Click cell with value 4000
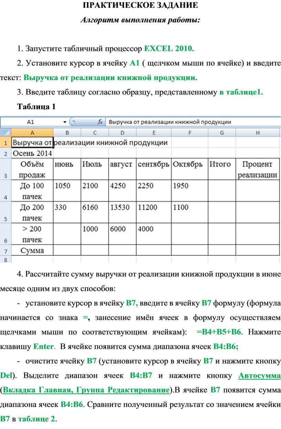Screen dimensions: 281x429 [x=154, y=234]
